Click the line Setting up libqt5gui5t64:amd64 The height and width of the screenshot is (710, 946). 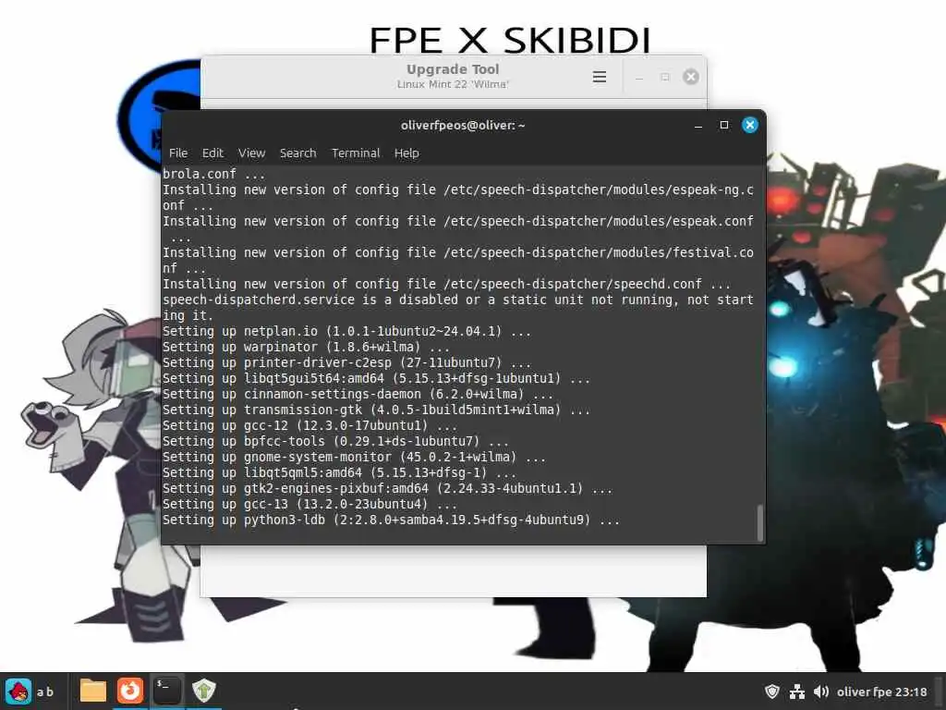pyautogui.click(x=376, y=378)
